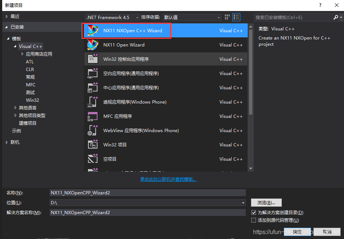Select the NX11 NXOpen C++ Wizard template icon
The width and height of the screenshot is (344, 239).
pyautogui.click(x=92, y=31)
